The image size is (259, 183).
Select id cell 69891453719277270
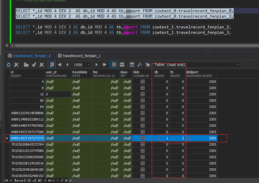pos(27,138)
